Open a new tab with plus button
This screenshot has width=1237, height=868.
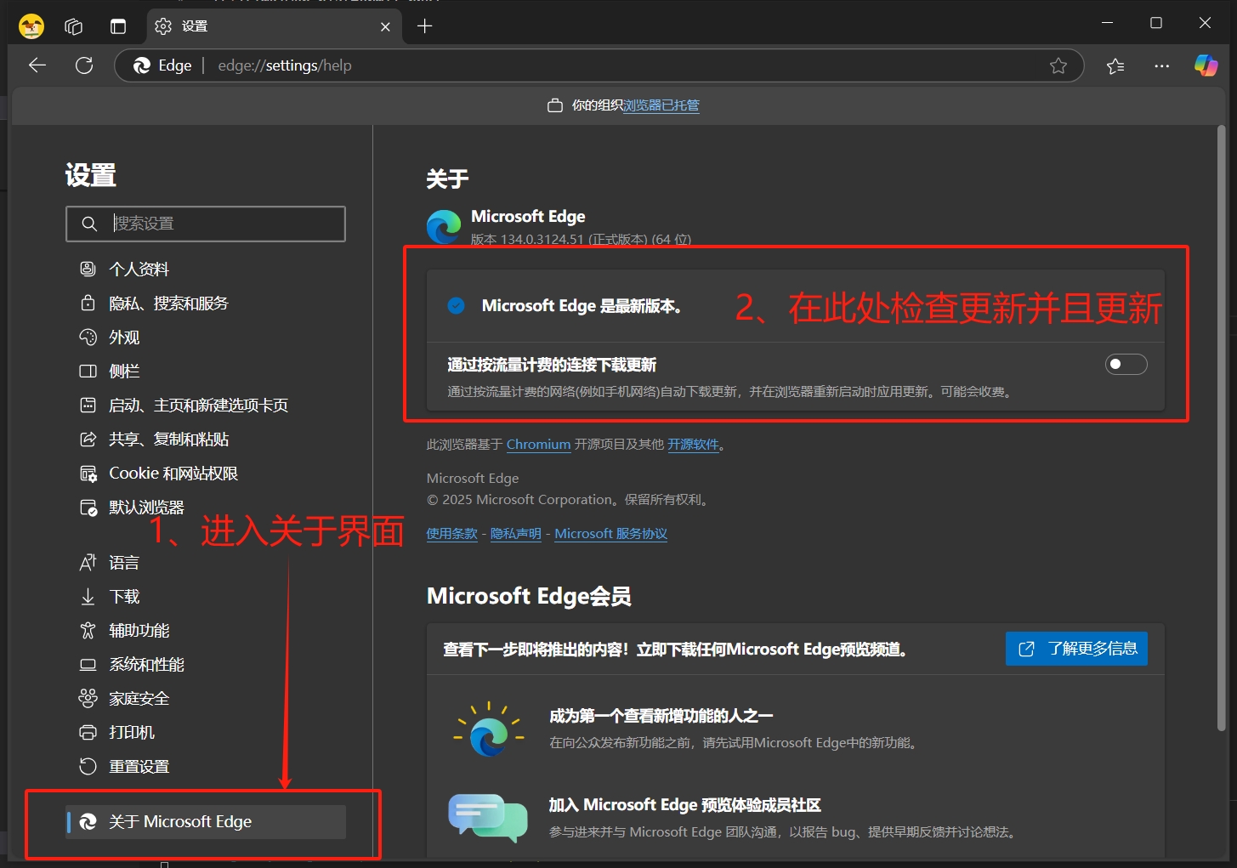coord(425,26)
